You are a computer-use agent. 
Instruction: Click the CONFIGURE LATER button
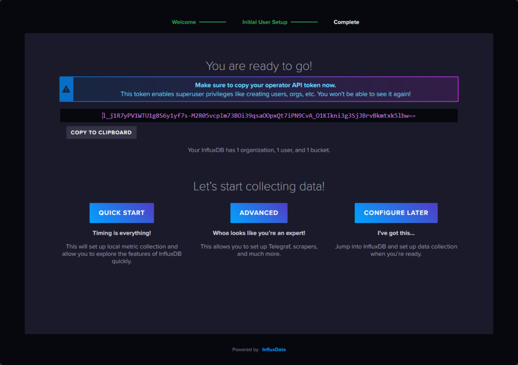[396, 213]
